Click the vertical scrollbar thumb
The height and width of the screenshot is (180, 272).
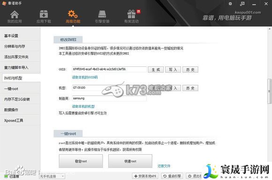[x=269, y=91]
